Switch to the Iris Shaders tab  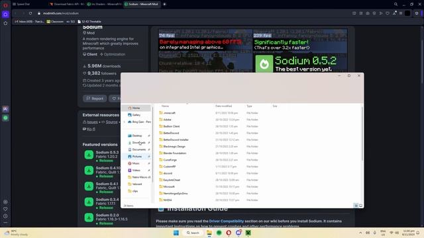pos(105,4)
